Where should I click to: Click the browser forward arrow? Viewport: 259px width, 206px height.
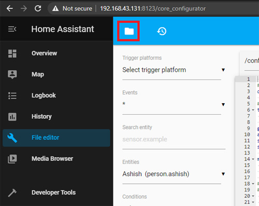coord(24,8)
